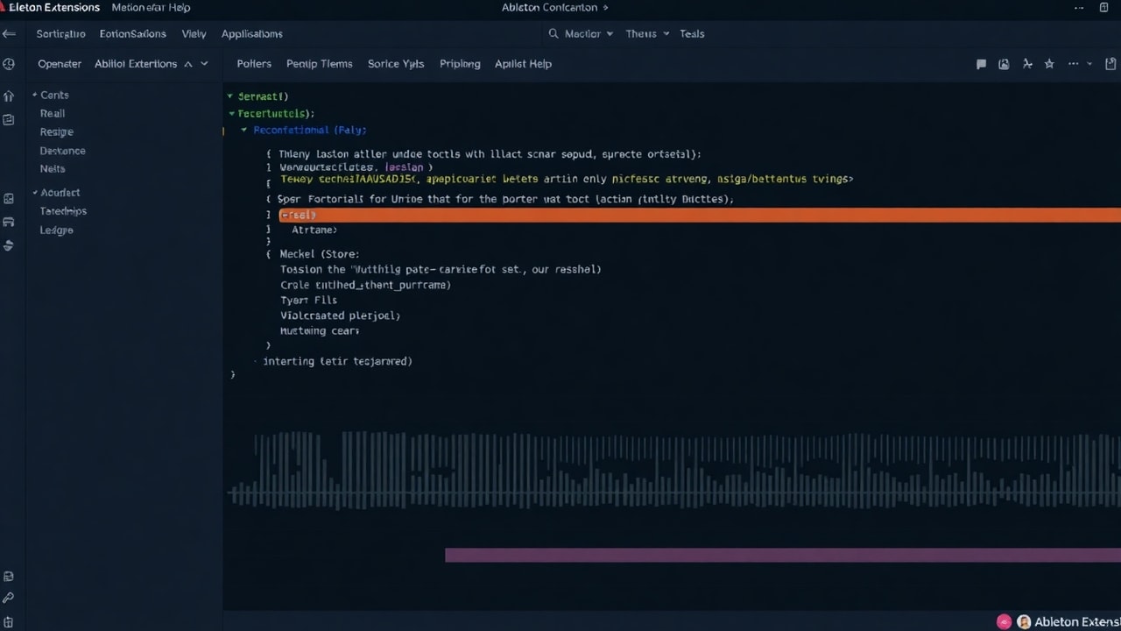
Task: Open the Viely menu
Action: click(x=194, y=33)
